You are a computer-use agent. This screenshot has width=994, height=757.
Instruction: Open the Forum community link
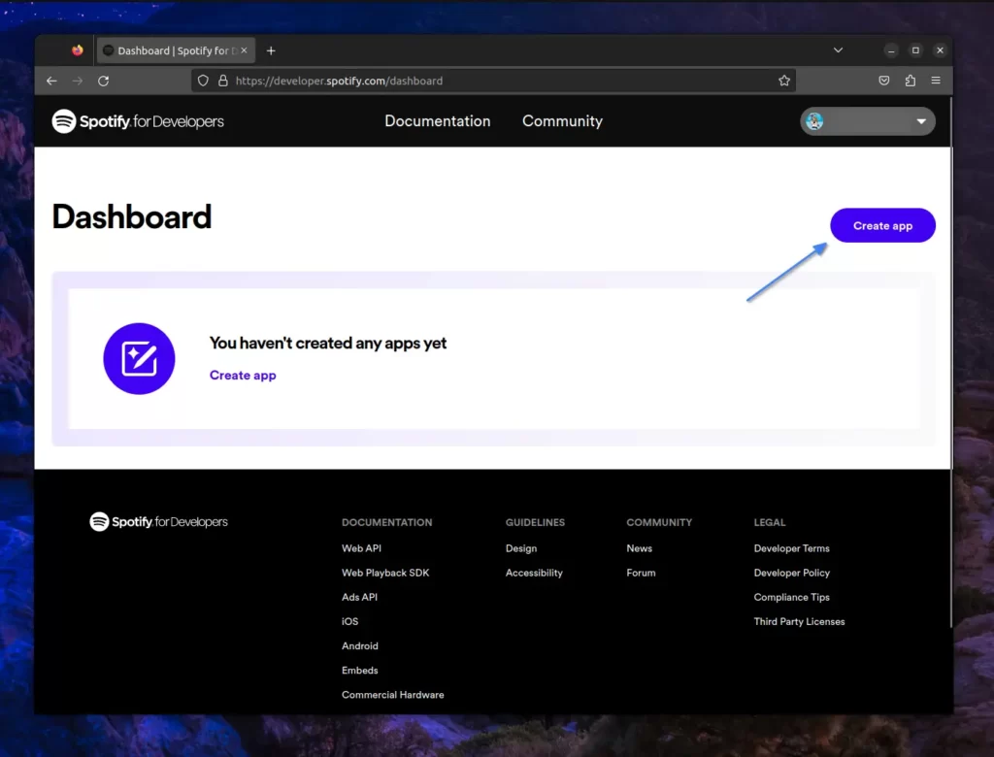[641, 574]
